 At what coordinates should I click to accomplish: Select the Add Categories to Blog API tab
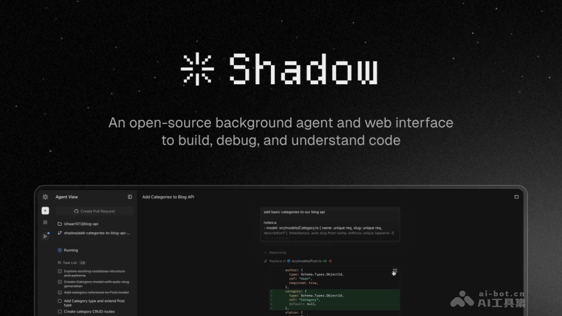168,197
